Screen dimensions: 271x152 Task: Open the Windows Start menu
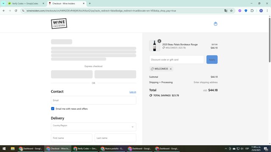pyautogui.click(x=4, y=149)
